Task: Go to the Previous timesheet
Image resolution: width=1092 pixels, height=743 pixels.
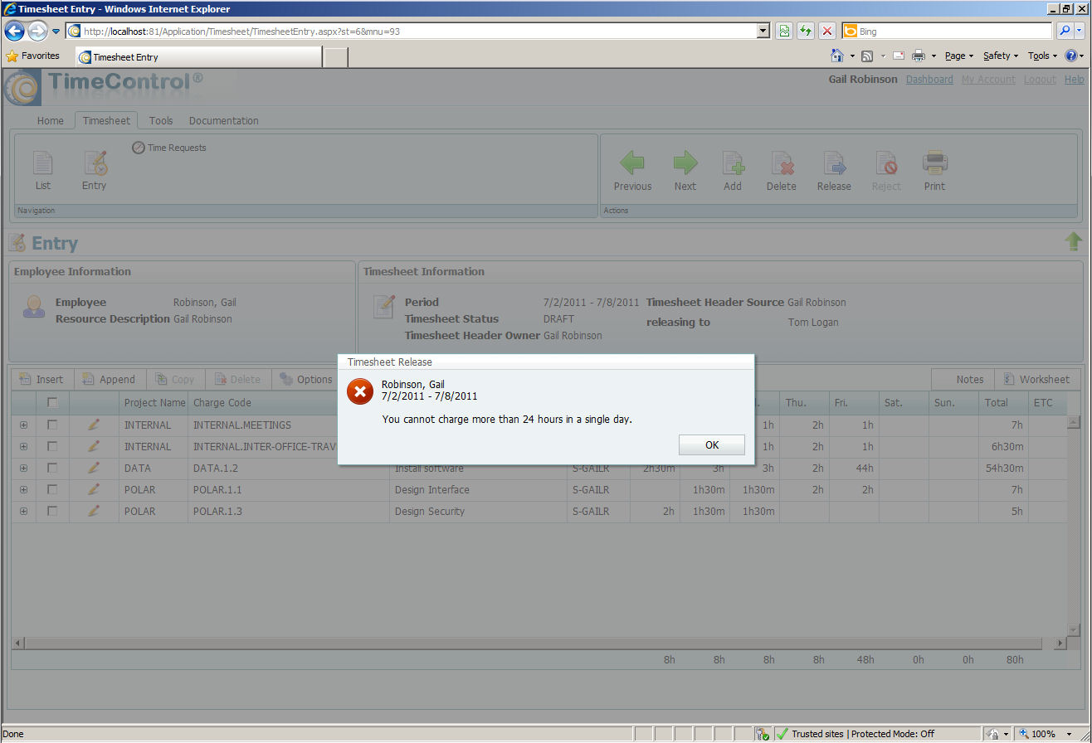Action: click(632, 171)
